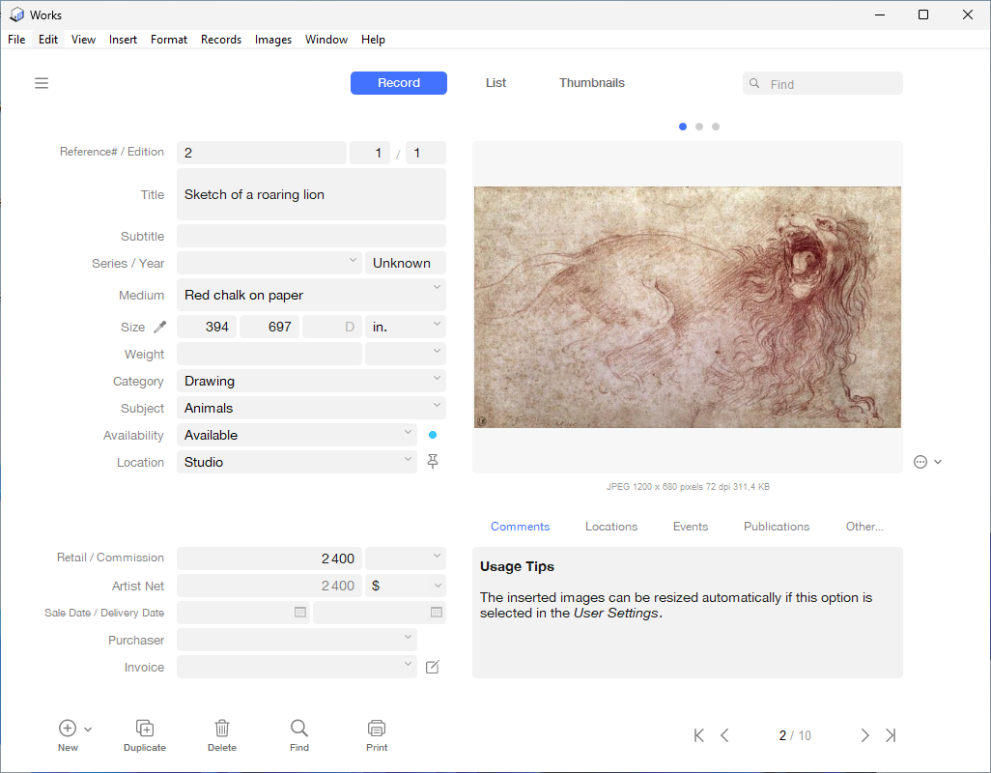Open the Records menu
Image resolution: width=991 pixels, height=773 pixels.
[x=221, y=40]
